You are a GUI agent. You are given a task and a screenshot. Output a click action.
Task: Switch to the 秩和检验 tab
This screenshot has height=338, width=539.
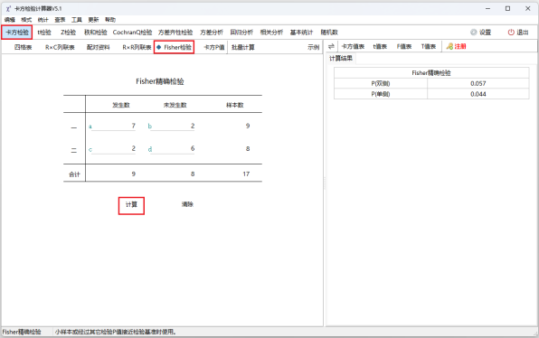click(96, 33)
